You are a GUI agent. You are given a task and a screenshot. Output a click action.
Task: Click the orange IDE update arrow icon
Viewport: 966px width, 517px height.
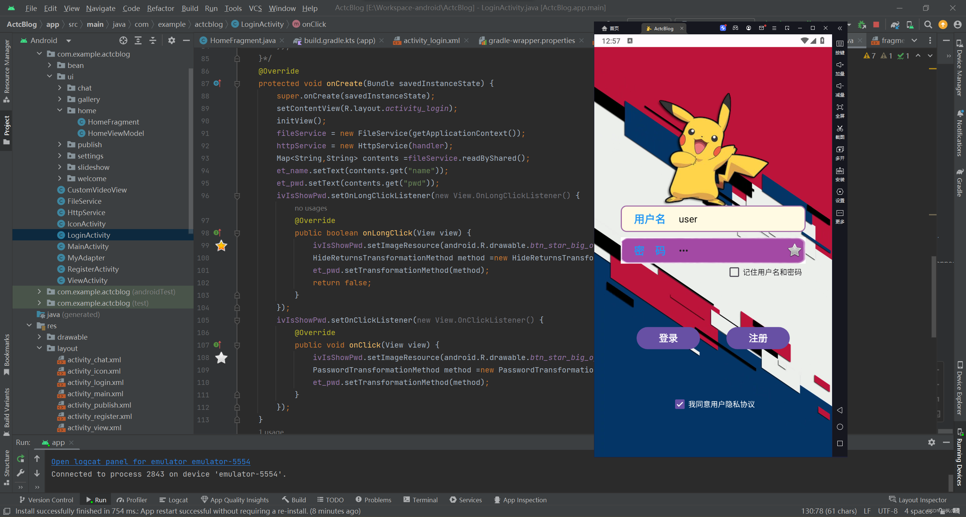pos(943,25)
